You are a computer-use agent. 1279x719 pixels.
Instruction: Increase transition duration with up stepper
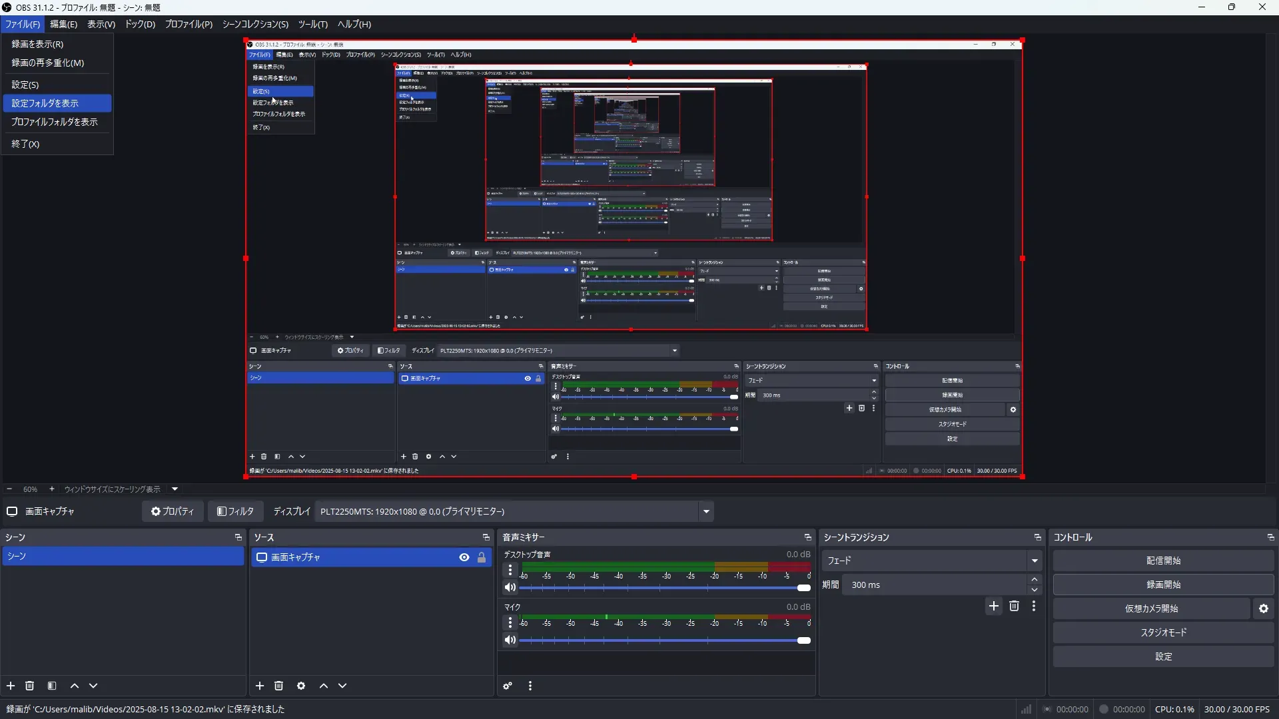[x=1035, y=580]
